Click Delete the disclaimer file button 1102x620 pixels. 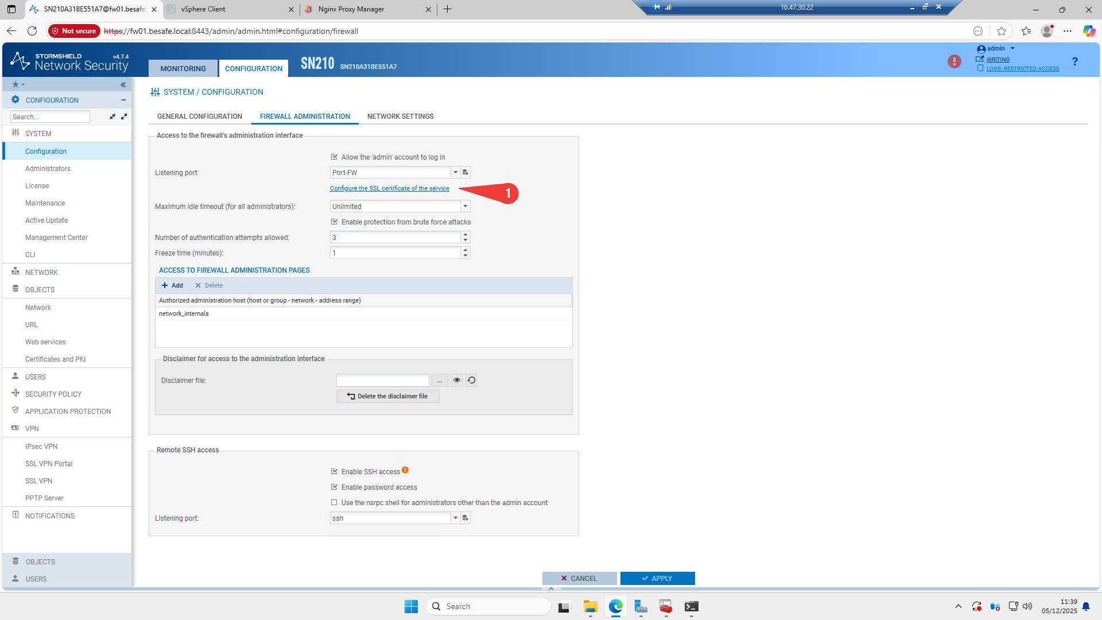[x=388, y=396]
